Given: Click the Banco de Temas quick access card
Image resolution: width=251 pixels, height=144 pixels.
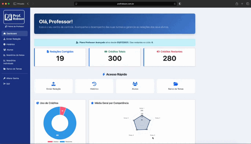Looking at the screenshot, I should pyautogui.click(x=176, y=86).
